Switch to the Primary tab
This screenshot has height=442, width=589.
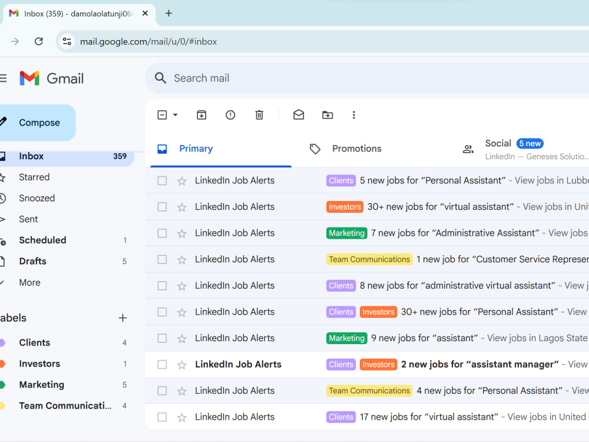coord(221,149)
